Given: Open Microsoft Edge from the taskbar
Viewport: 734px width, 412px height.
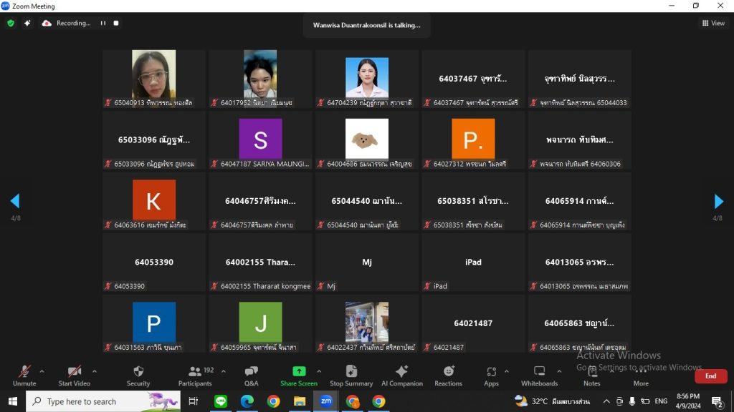Looking at the screenshot, I should (247, 401).
